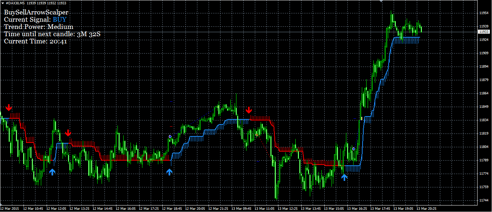Click the 12 Mar 14:45 time label

102,209
